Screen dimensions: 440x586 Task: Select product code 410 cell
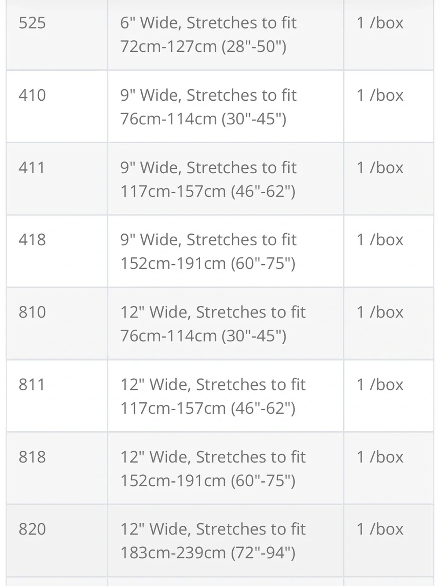57,107
